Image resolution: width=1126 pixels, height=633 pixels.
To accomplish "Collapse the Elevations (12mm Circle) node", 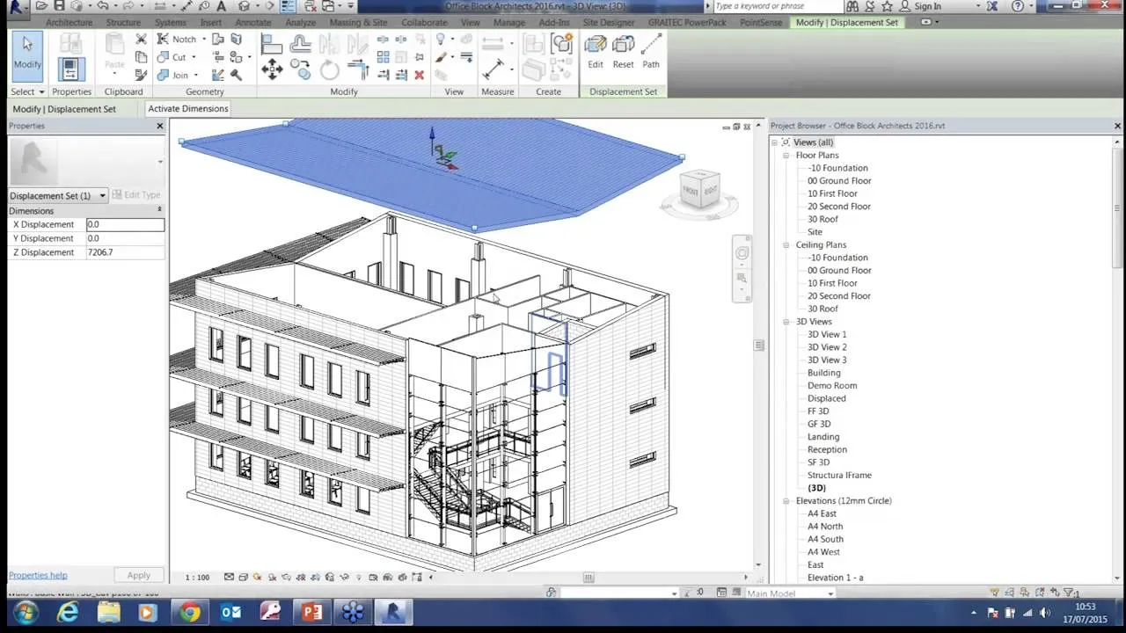I will click(x=786, y=501).
